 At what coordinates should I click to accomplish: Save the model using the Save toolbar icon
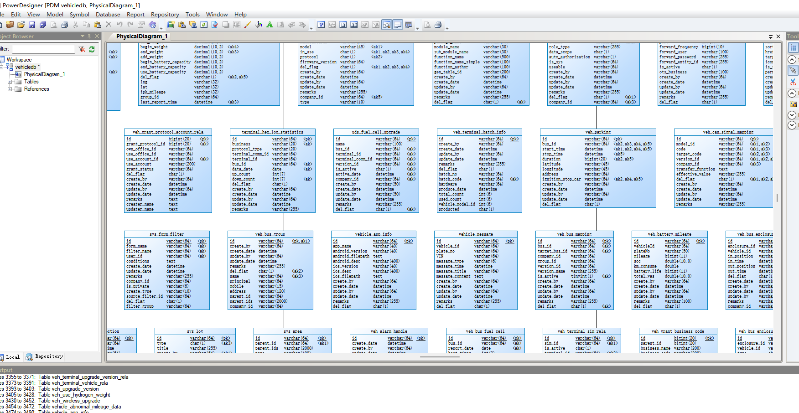pos(31,25)
